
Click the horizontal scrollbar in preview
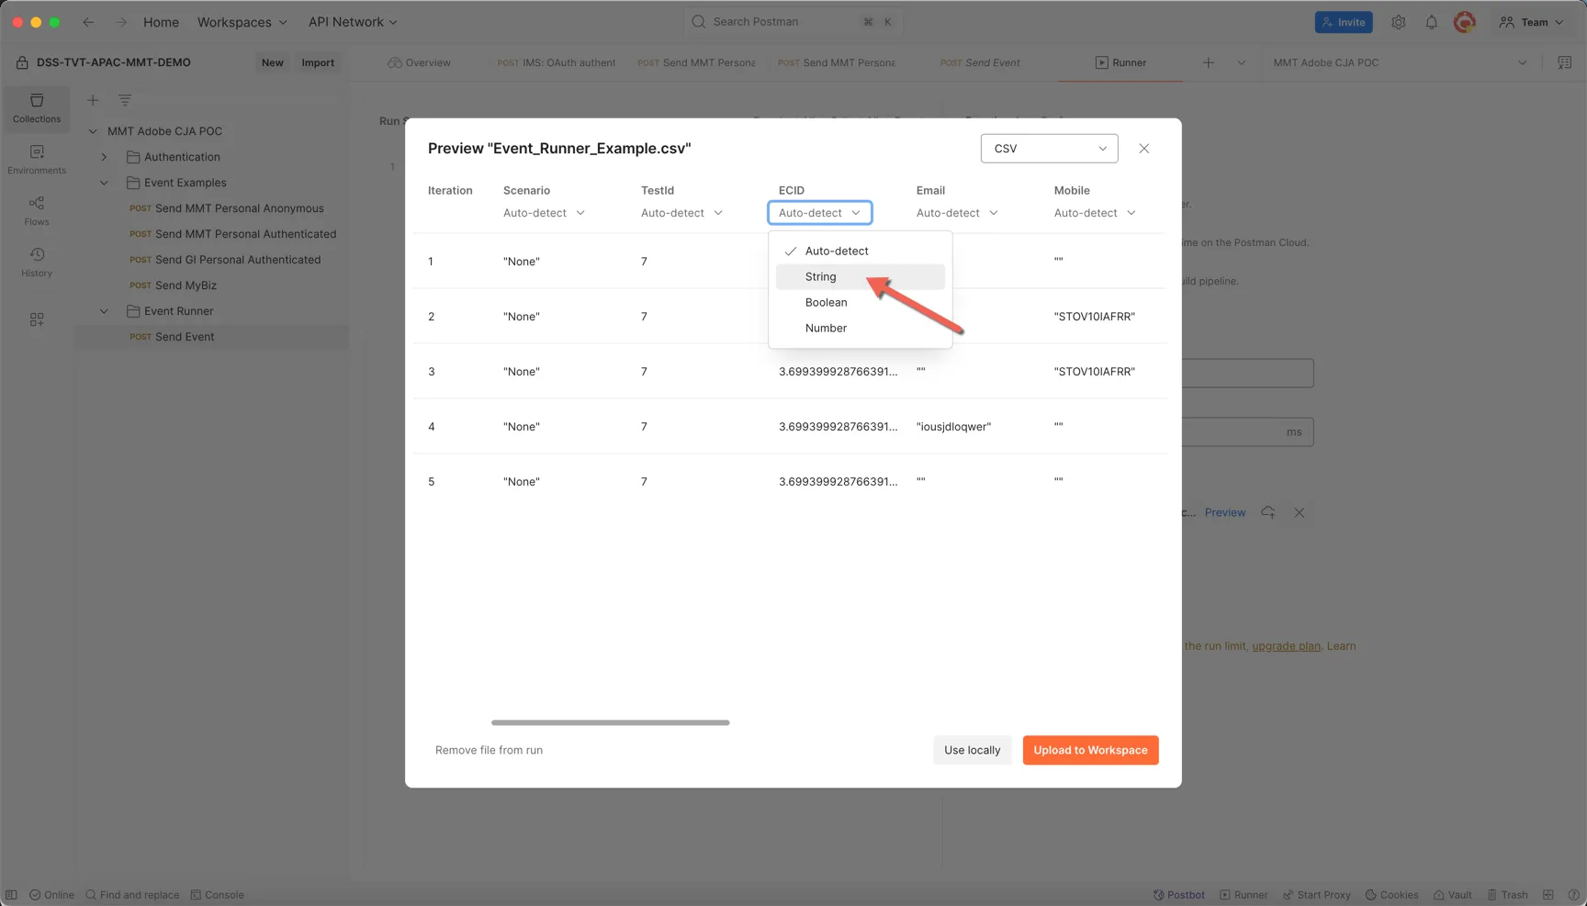[x=610, y=722]
